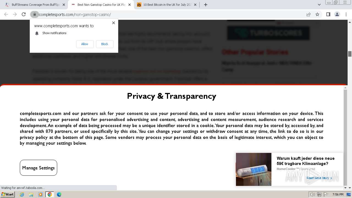Click the consent dialog scroll-down arrow
The width and height of the screenshot is (352, 198).
pos(345,188)
